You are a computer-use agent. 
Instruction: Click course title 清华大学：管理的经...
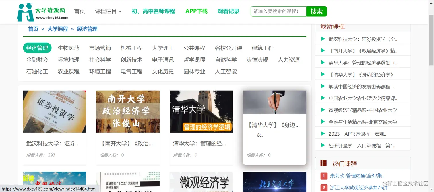point(200,144)
